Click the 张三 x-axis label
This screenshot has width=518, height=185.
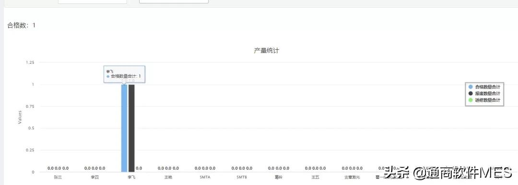pos(58,177)
